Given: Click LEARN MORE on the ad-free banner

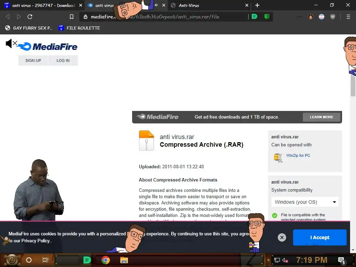Looking at the screenshot, I should click(x=321, y=117).
